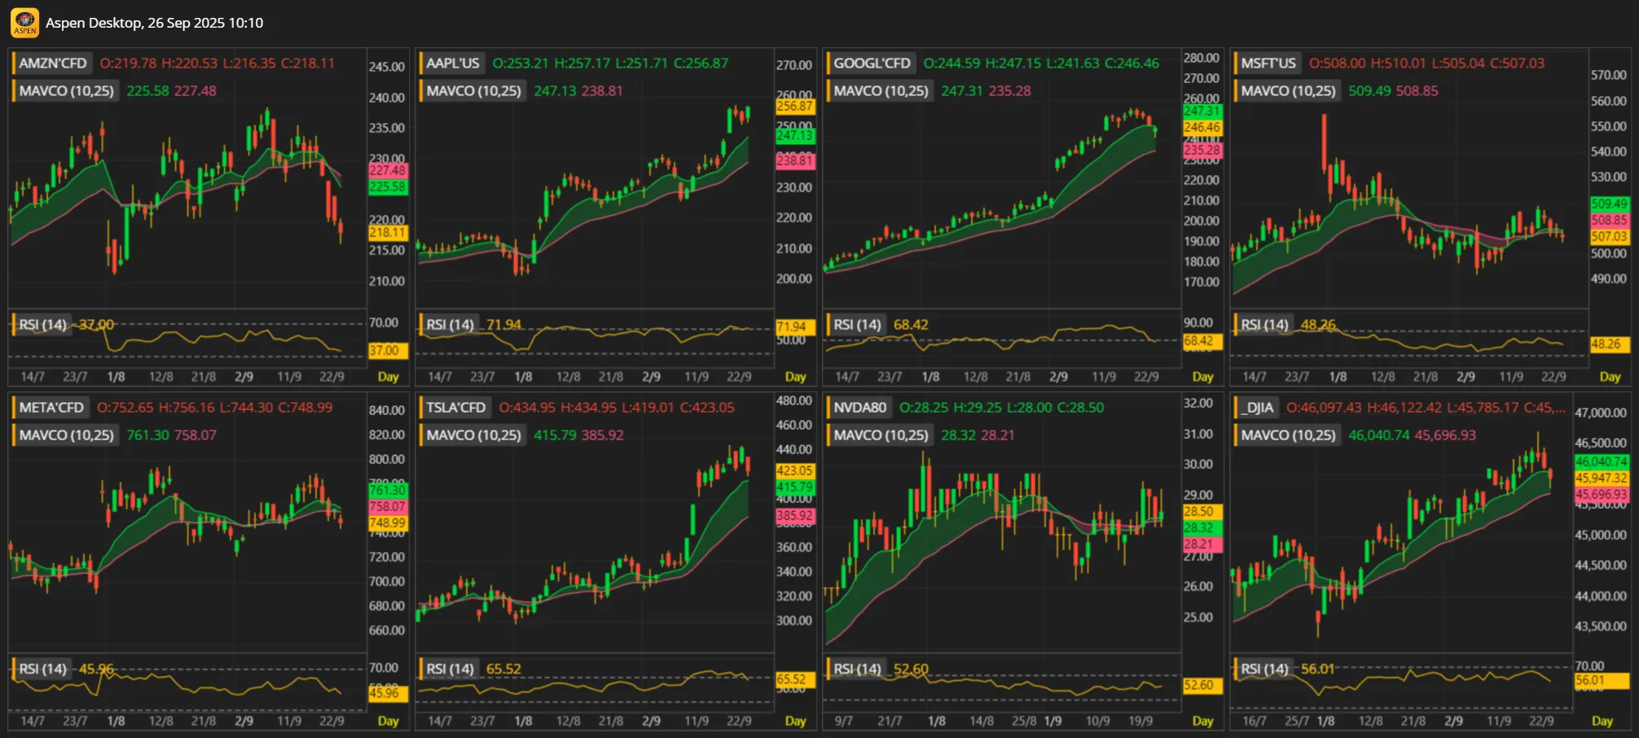Viewport: 1639px width, 738px height.
Task: Select the NVDA80 symbol label
Action: pyautogui.click(x=859, y=408)
